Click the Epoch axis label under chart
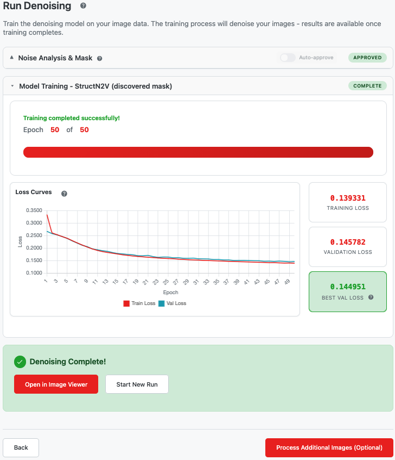Viewport: 395px width, 460px height. (x=171, y=292)
